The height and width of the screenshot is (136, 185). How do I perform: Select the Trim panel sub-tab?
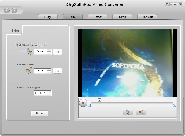click(x=15, y=30)
